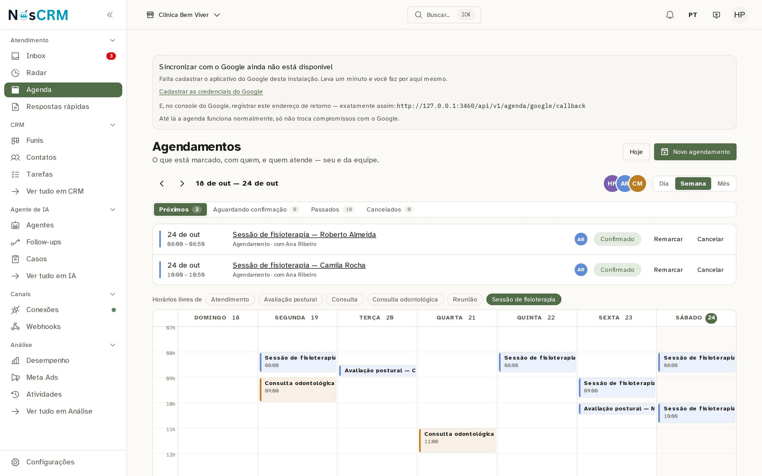Open Funis board icon
This screenshot has width=762, height=476.
(15, 141)
